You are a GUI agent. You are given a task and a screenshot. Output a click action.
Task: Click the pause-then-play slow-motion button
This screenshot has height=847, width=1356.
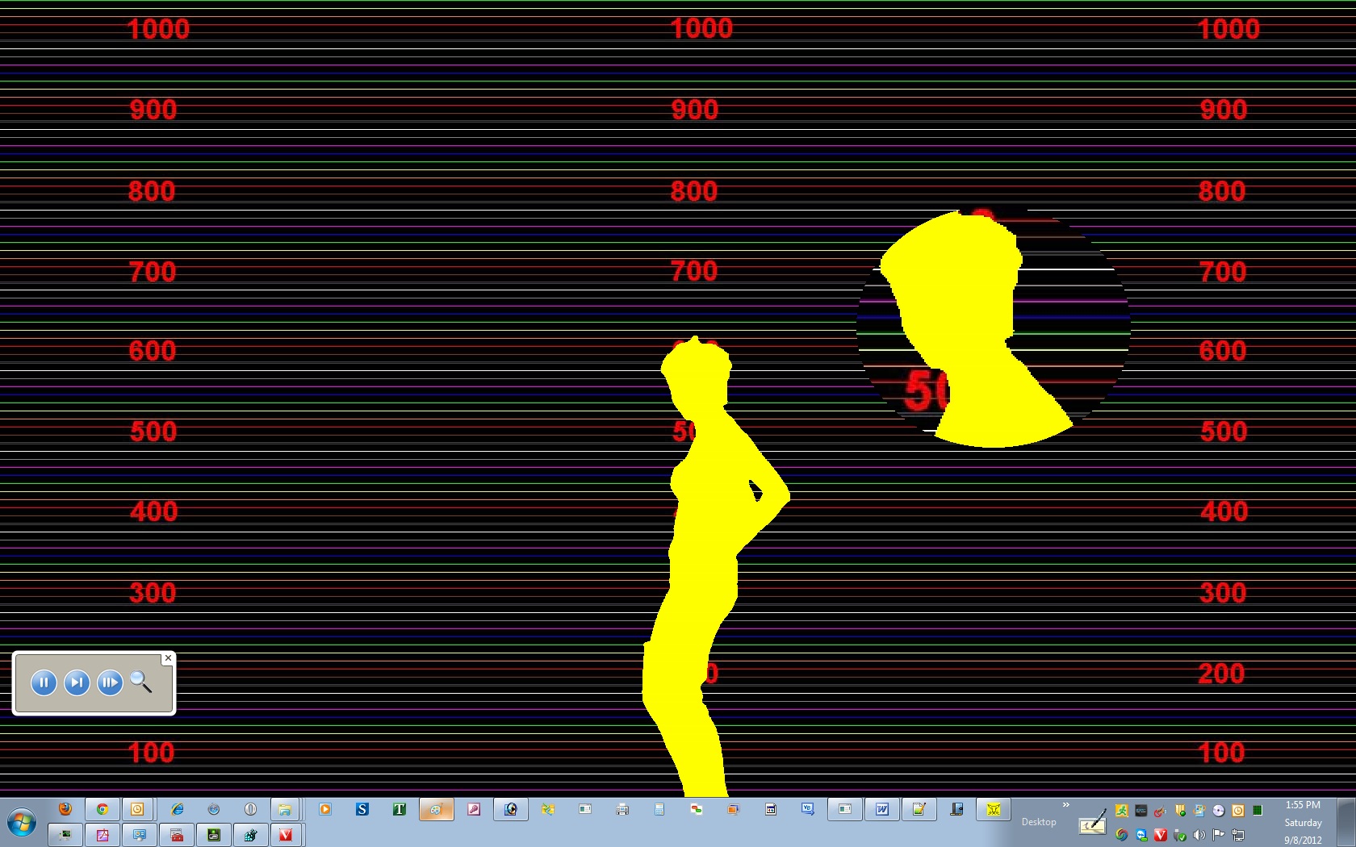(110, 683)
